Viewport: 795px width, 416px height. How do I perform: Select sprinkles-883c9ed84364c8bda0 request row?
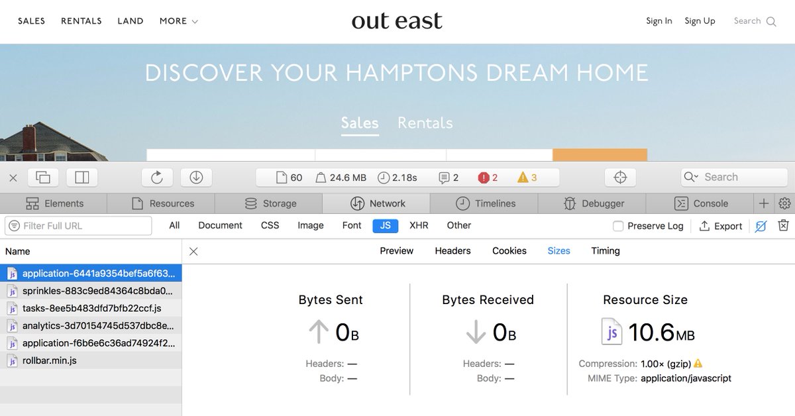click(91, 291)
